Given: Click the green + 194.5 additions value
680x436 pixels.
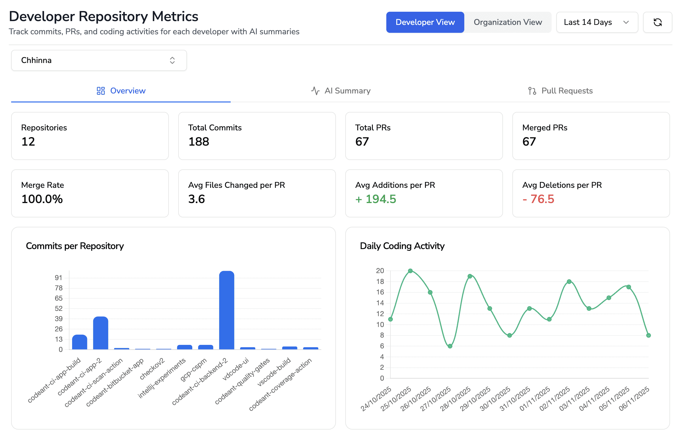Looking at the screenshot, I should 376,199.
